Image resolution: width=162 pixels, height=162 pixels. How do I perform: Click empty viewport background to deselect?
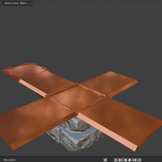(81, 31)
